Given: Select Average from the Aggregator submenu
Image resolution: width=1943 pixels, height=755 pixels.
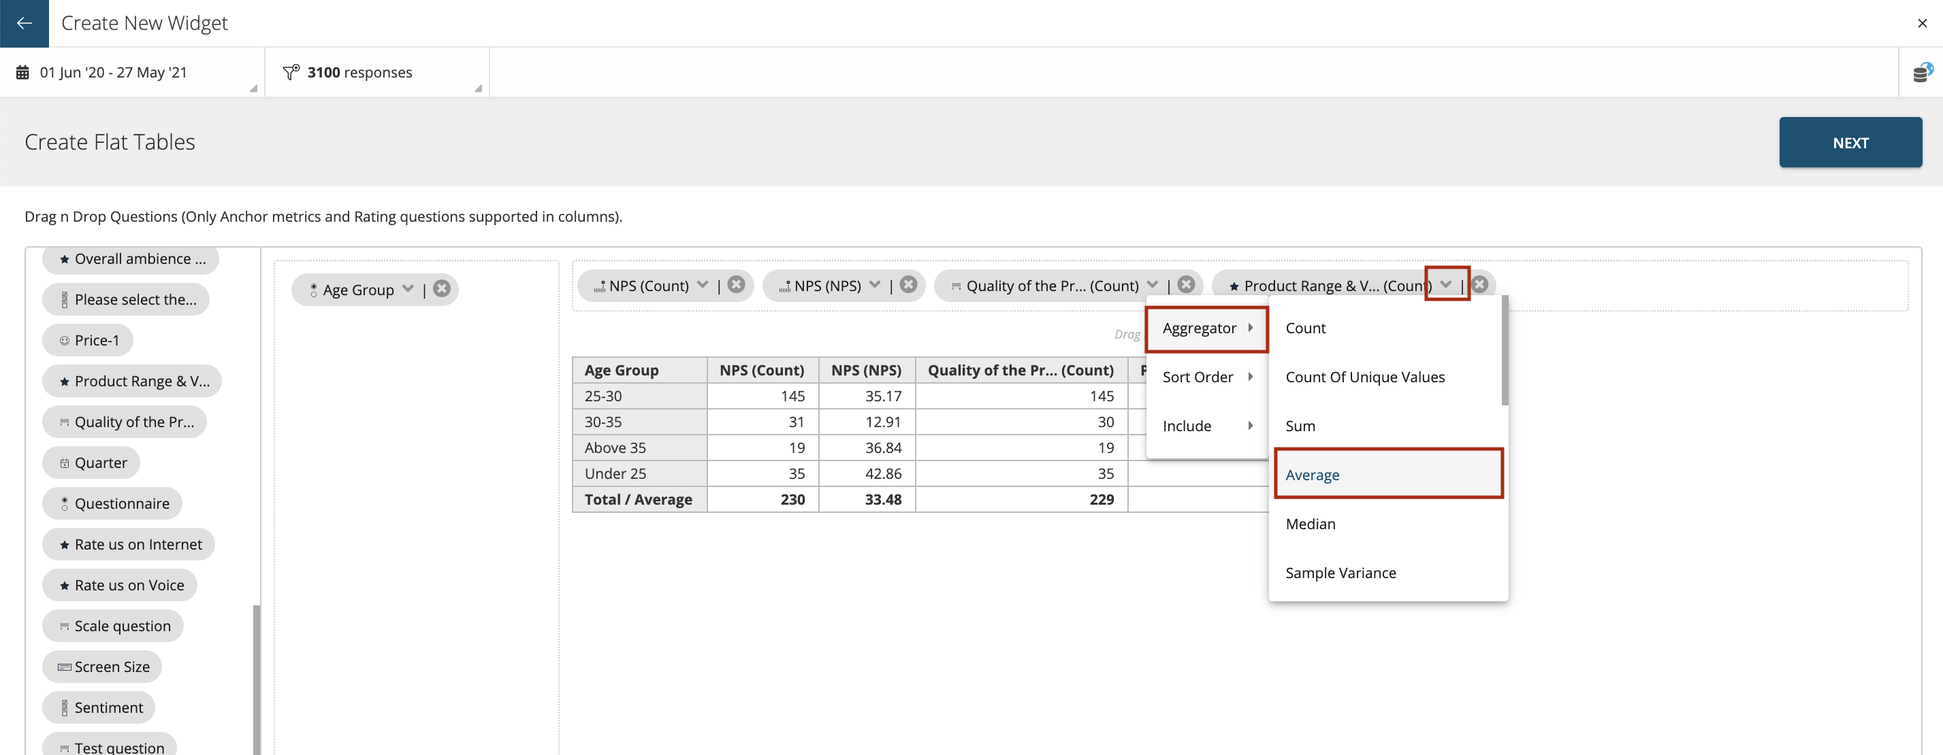Looking at the screenshot, I should [1313, 474].
